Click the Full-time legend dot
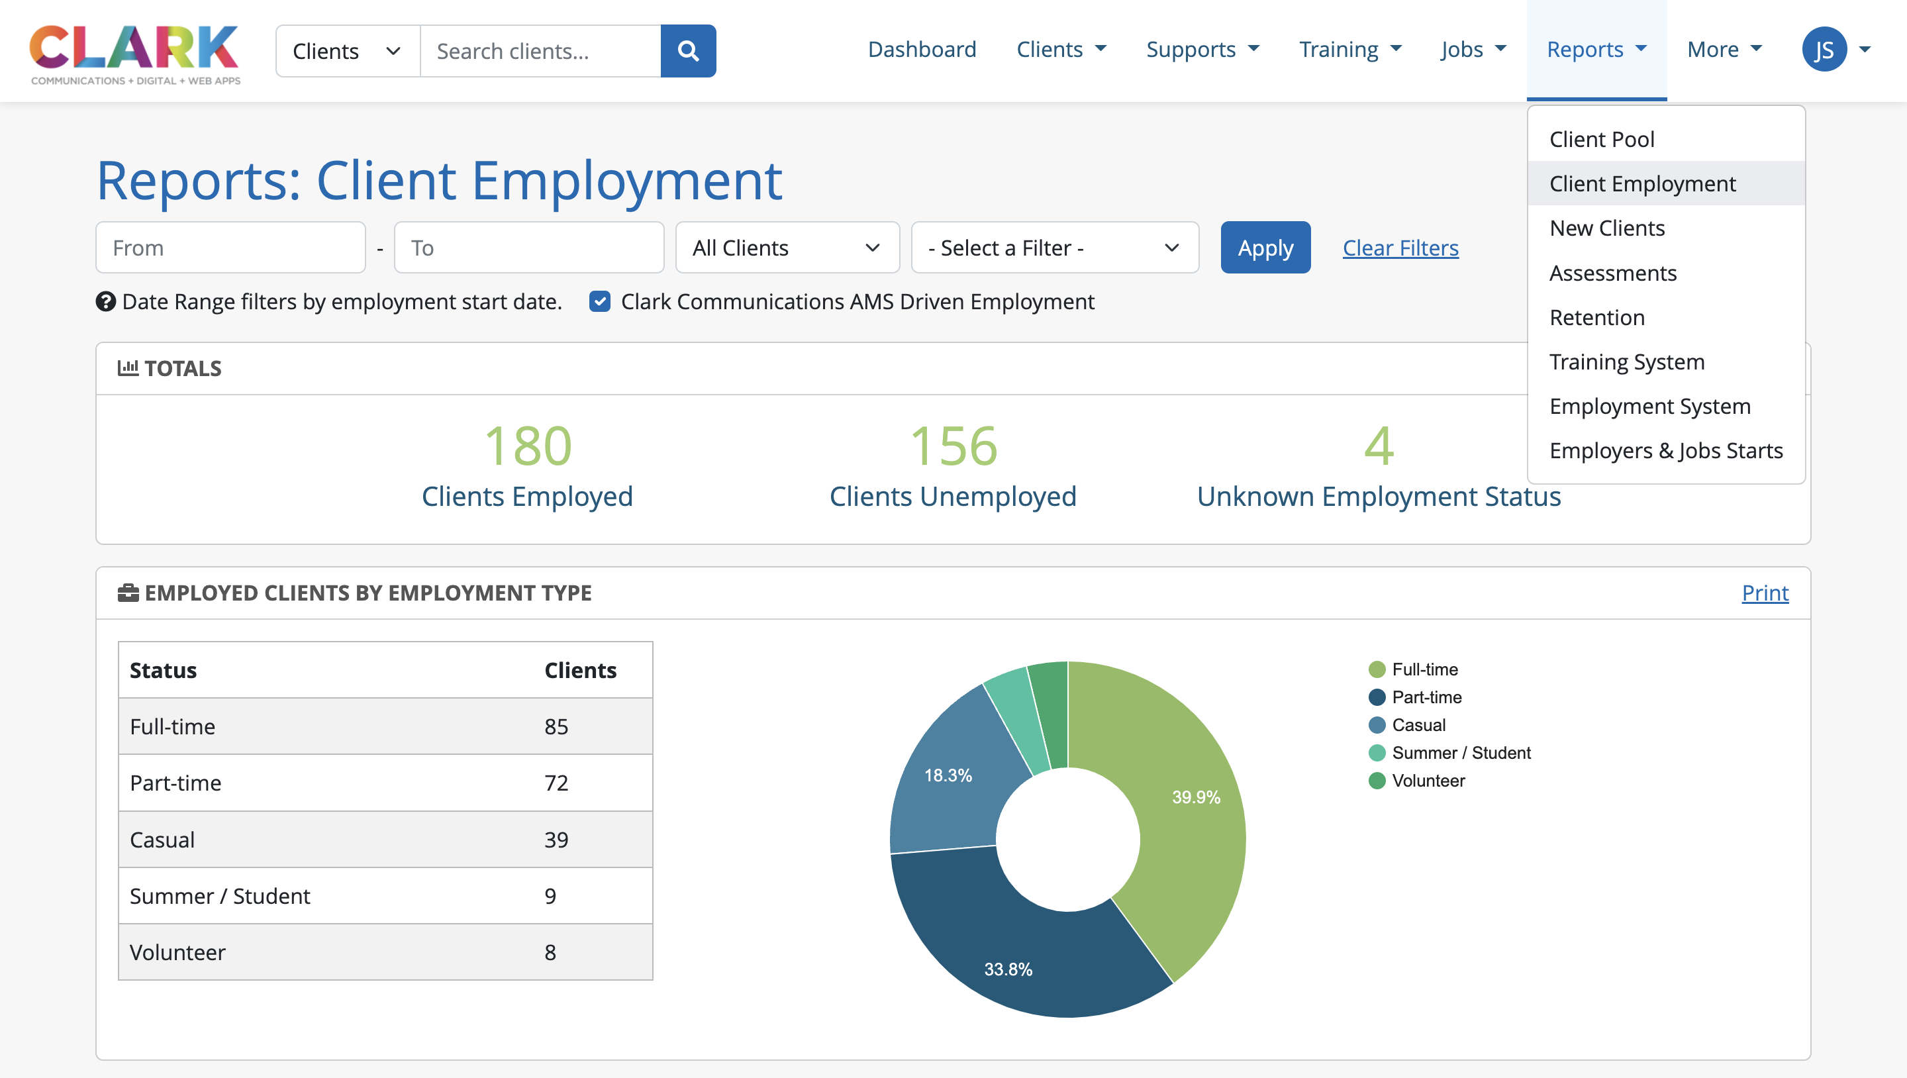1907x1078 pixels. 1377,669
